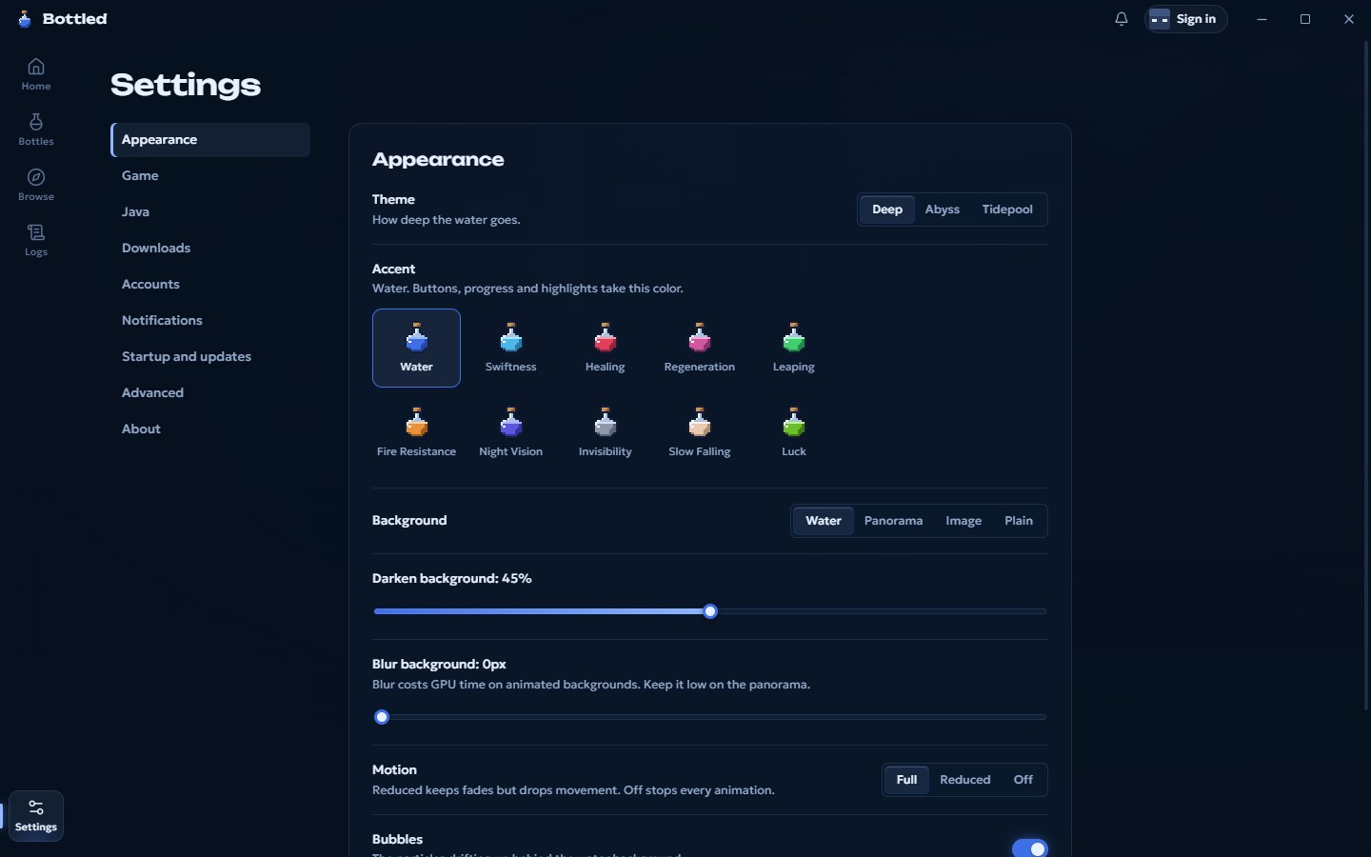This screenshot has height=857, width=1371.
Task: Open the Advanced settings tab
Action: [x=210, y=393]
